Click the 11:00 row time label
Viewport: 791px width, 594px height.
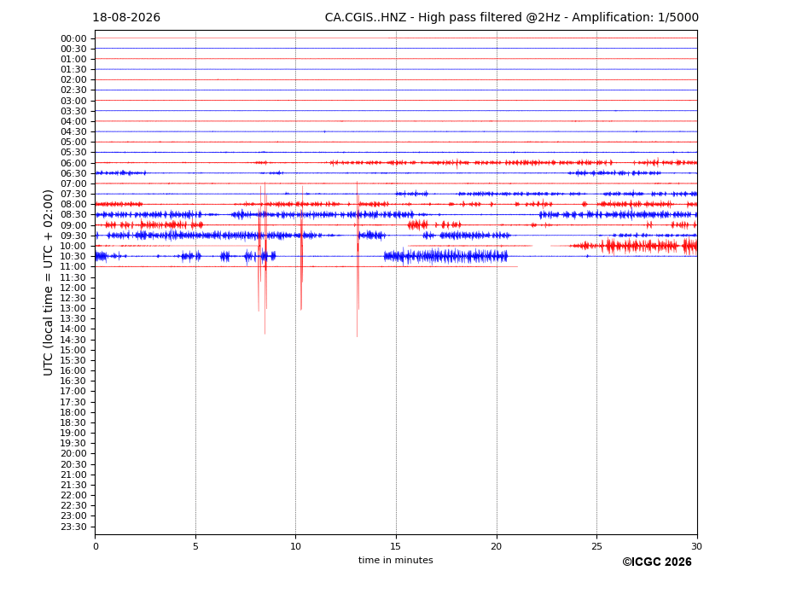73,267
